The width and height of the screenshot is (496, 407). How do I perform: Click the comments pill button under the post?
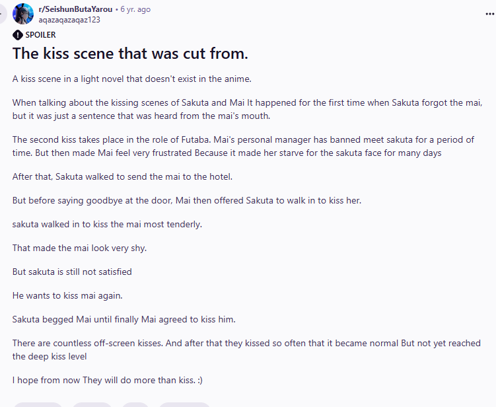92,404
